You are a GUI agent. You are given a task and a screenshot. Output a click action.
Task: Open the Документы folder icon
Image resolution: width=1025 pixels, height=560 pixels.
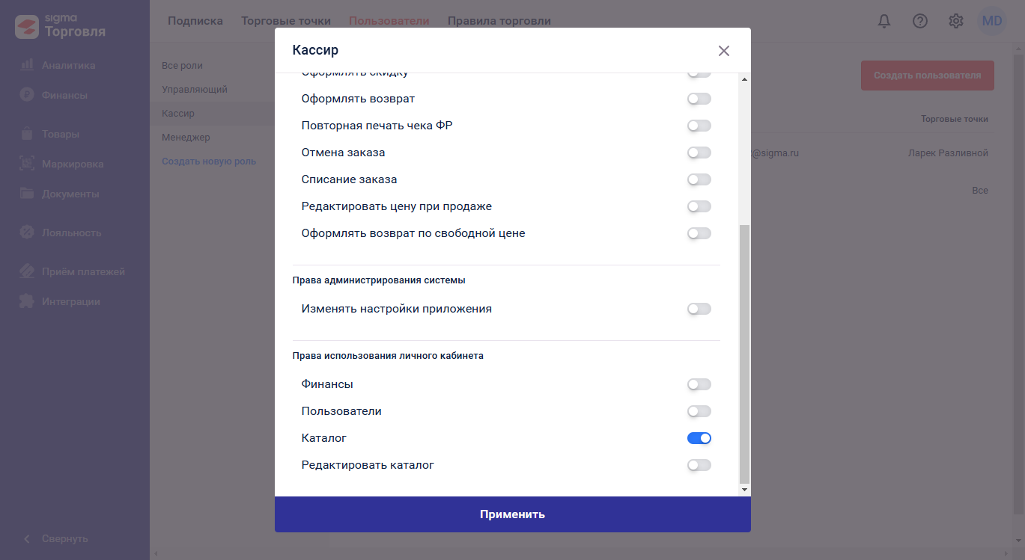[x=27, y=194]
